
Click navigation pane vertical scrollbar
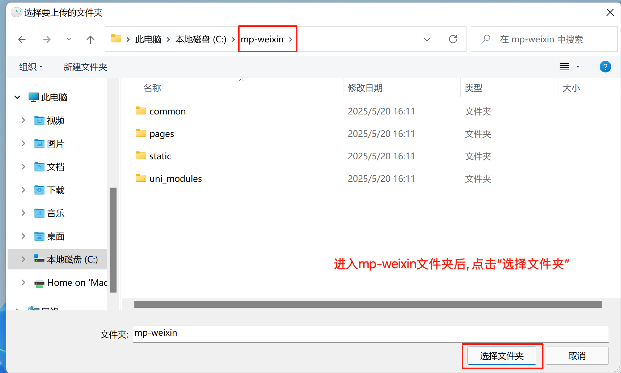pos(113,240)
